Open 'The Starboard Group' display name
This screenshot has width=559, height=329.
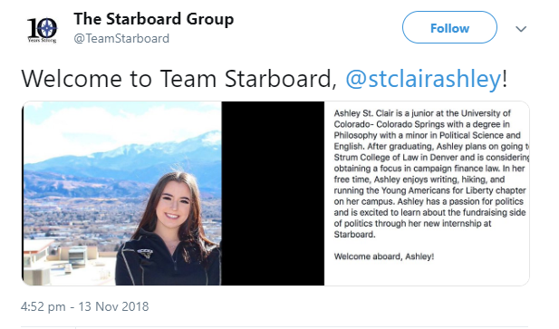pos(154,19)
